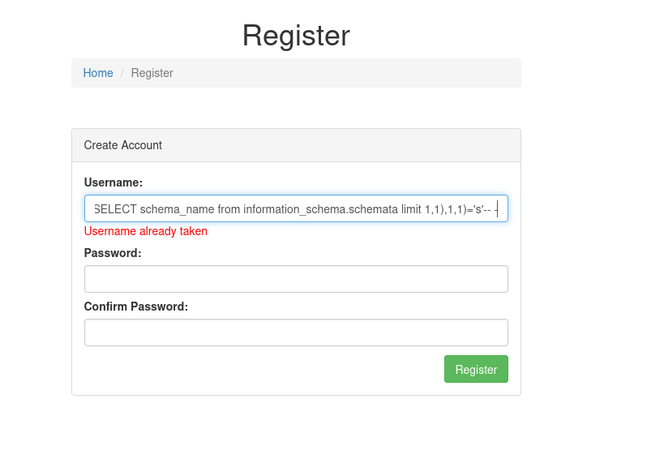Focus the Confirm Password input field
This screenshot has height=459, width=651.
click(x=296, y=332)
